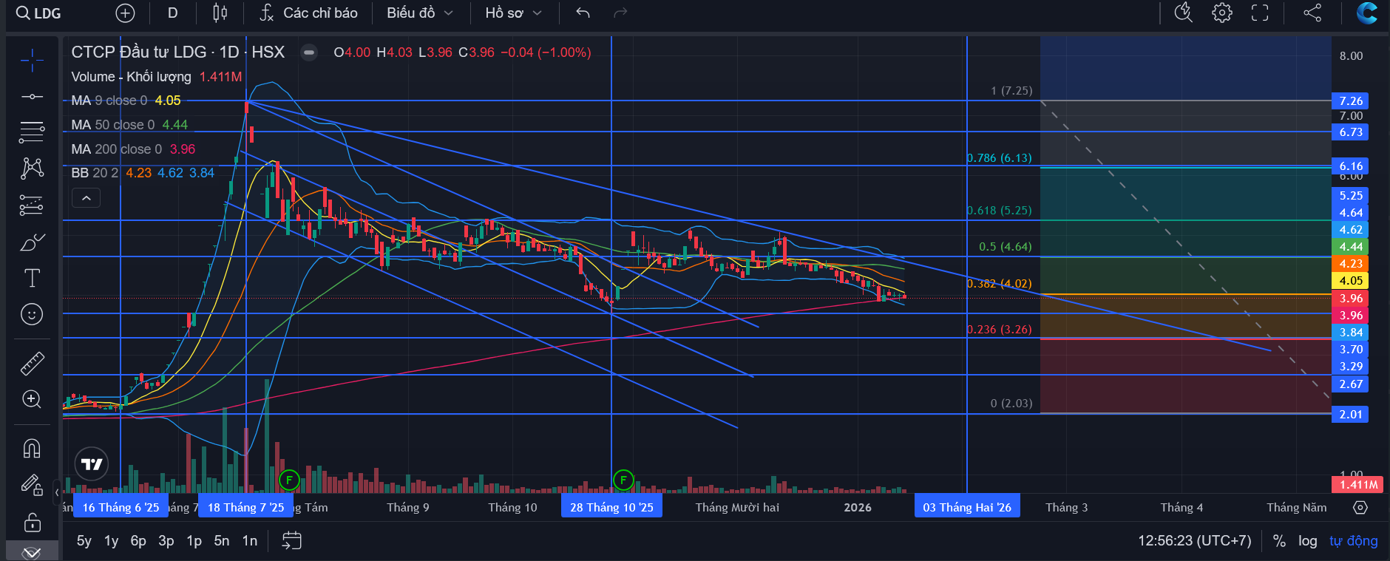Select the crosshair cursor tool

pos(32,61)
